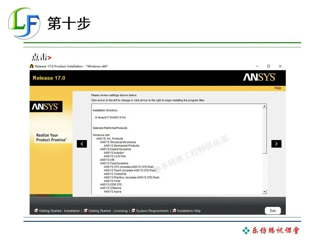Select 'ANSYS Explicit Dynamics' line
The width and height of the screenshot is (327, 245).
(x=115, y=149)
